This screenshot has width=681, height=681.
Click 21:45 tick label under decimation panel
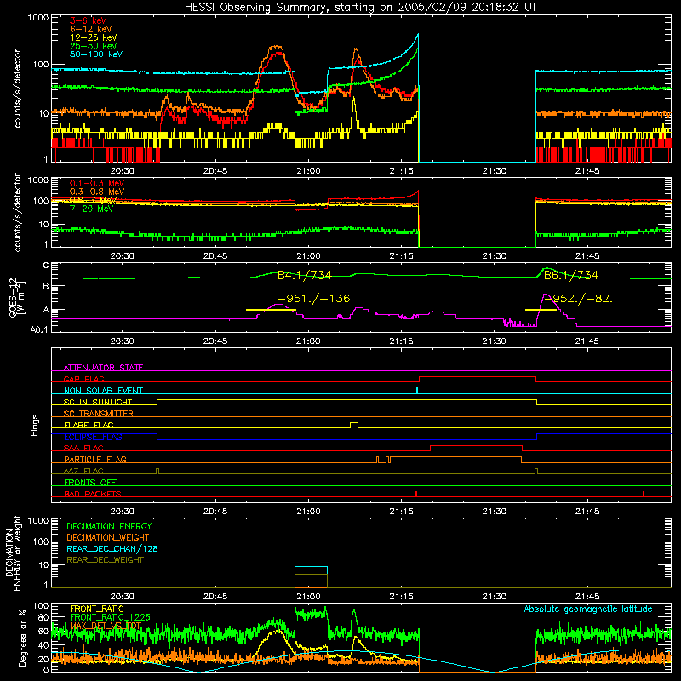[x=587, y=597]
